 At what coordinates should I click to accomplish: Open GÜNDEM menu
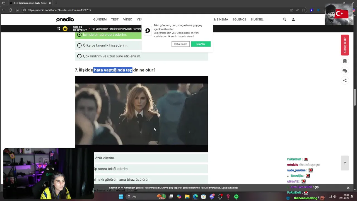(100, 20)
